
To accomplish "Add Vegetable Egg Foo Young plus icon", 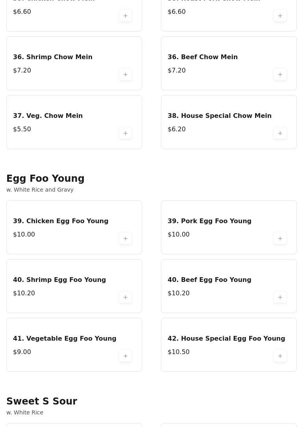I will click(x=126, y=356).
